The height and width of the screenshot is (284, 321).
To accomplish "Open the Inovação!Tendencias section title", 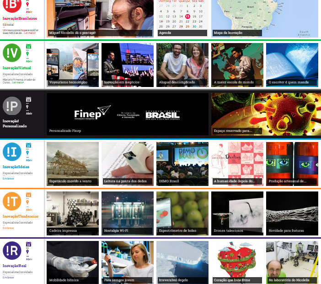I will tap(21, 216).
